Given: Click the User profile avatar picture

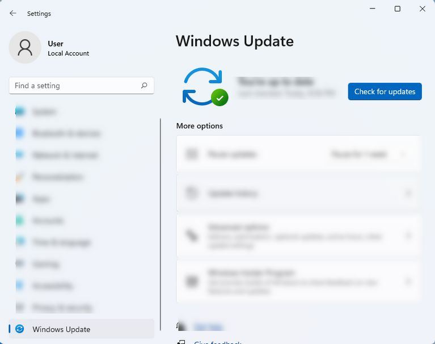Looking at the screenshot, I should point(25,48).
